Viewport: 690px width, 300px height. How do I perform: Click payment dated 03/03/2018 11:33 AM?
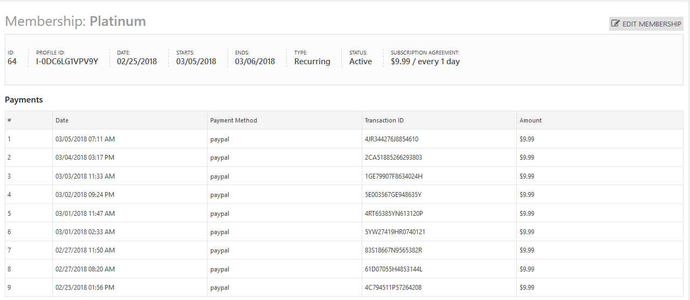[x=85, y=176]
